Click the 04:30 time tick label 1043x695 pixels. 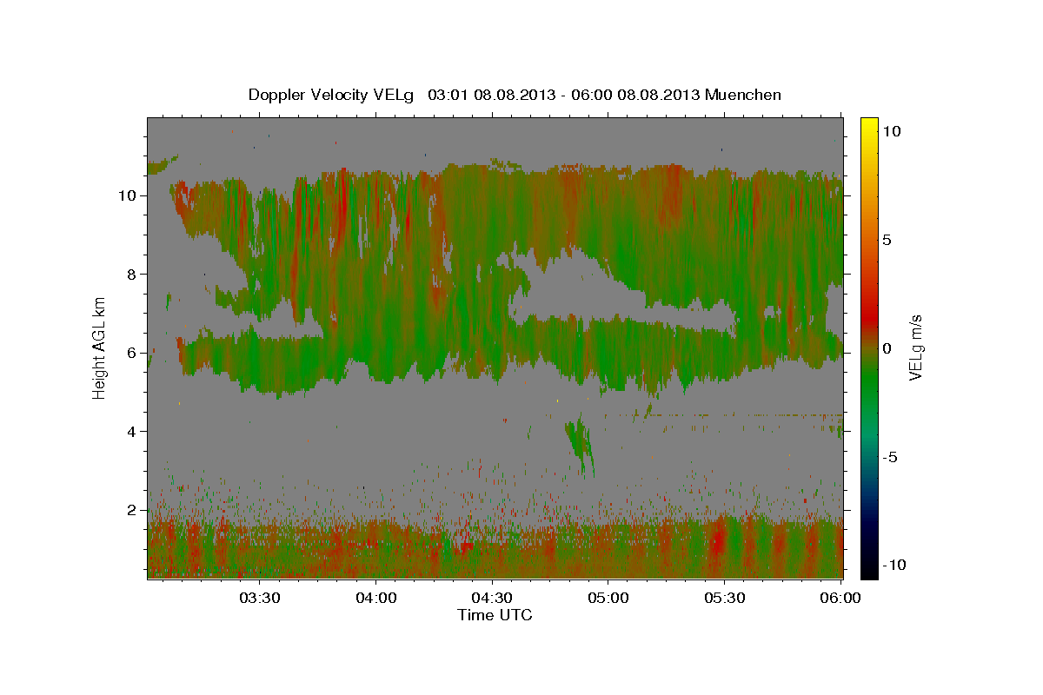[x=492, y=599]
